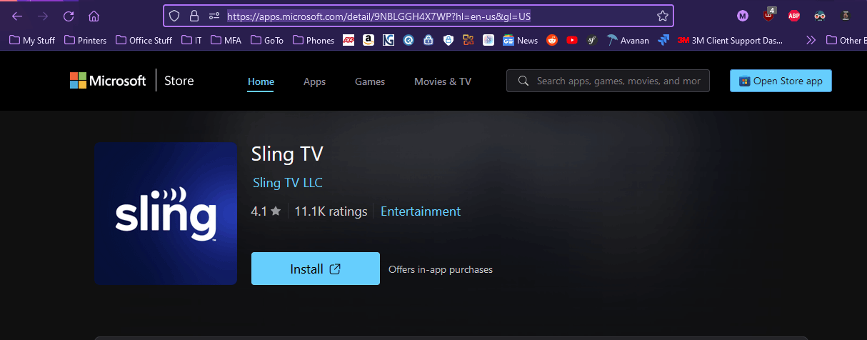Image resolution: width=867 pixels, height=340 pixels.
Task: Install the Sling TV app
Action: [x=316, y=269]
